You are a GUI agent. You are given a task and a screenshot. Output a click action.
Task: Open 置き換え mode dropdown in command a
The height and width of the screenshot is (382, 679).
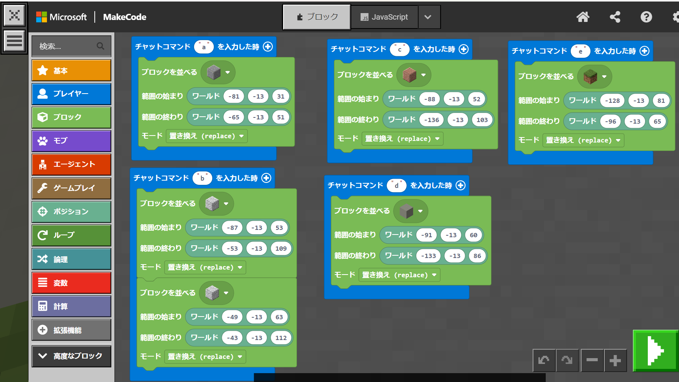207,136
